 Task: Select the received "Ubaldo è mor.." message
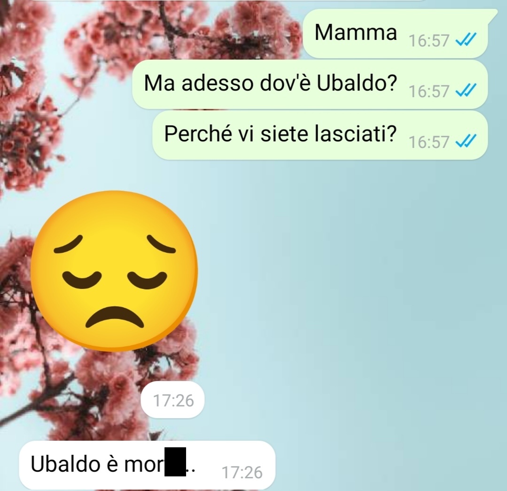point(147,465)
